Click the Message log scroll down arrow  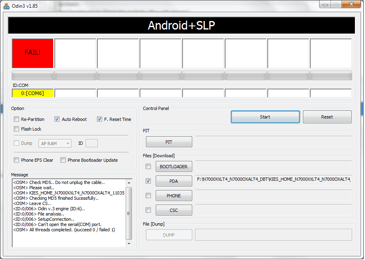point(129,243)
